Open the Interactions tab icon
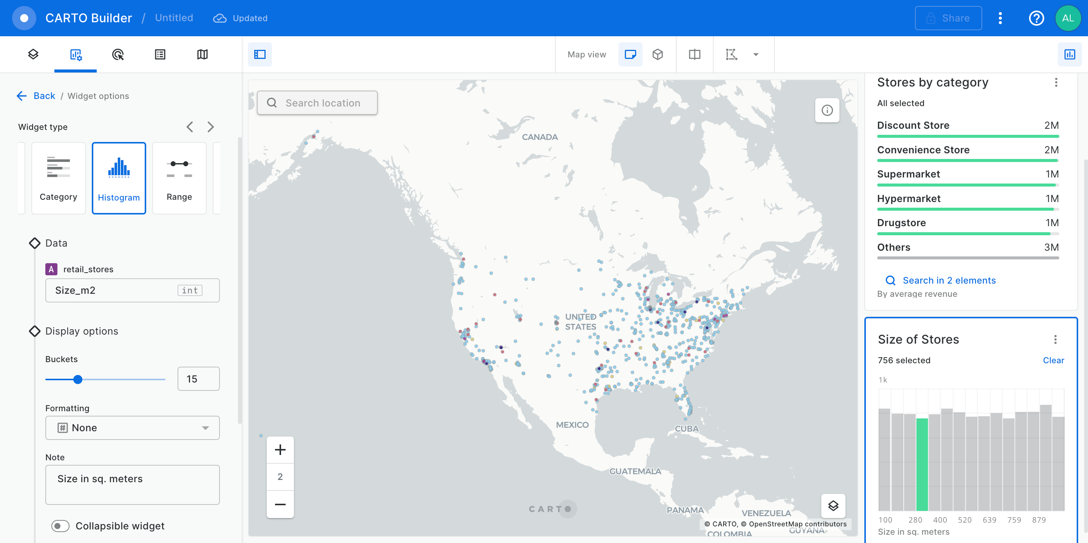This screenshot has height=543, width=1088. [118, 54]
